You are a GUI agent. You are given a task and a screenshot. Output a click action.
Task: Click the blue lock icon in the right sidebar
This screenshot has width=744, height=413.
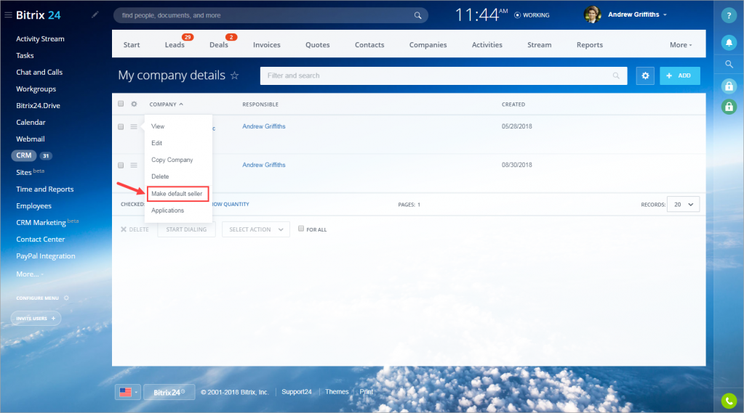[x=729, y=86]
